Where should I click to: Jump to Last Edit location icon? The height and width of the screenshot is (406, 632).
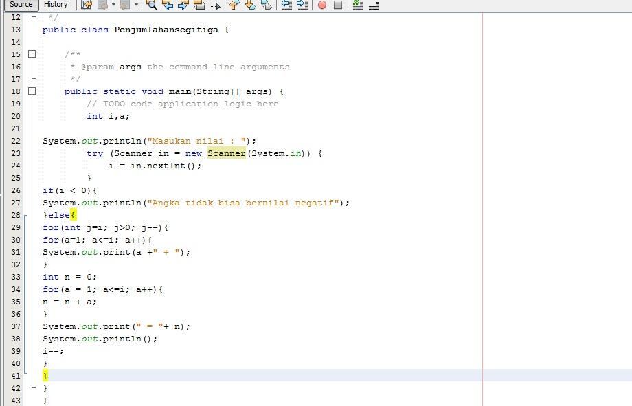click(87, 5)
